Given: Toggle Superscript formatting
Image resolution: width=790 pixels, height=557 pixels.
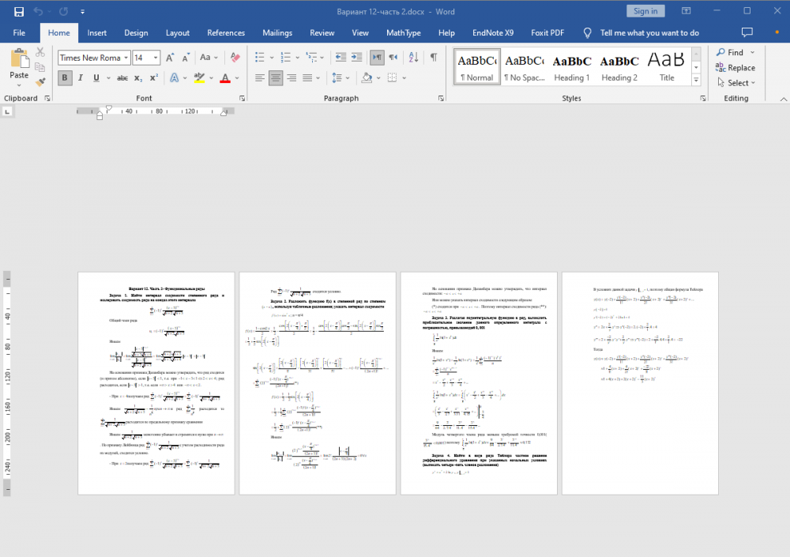Looking at the screenshot, I should [x=154, y=77].
